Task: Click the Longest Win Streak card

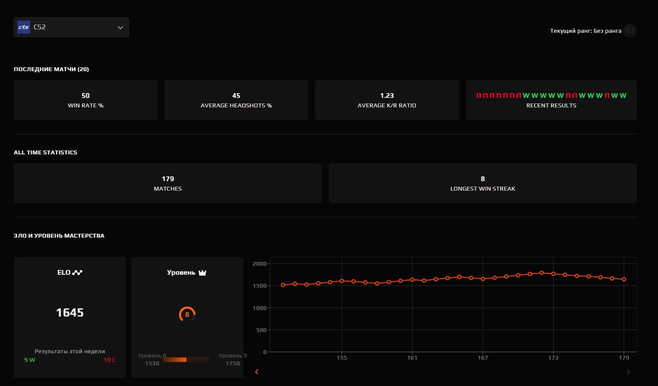Action: [482, 183]
